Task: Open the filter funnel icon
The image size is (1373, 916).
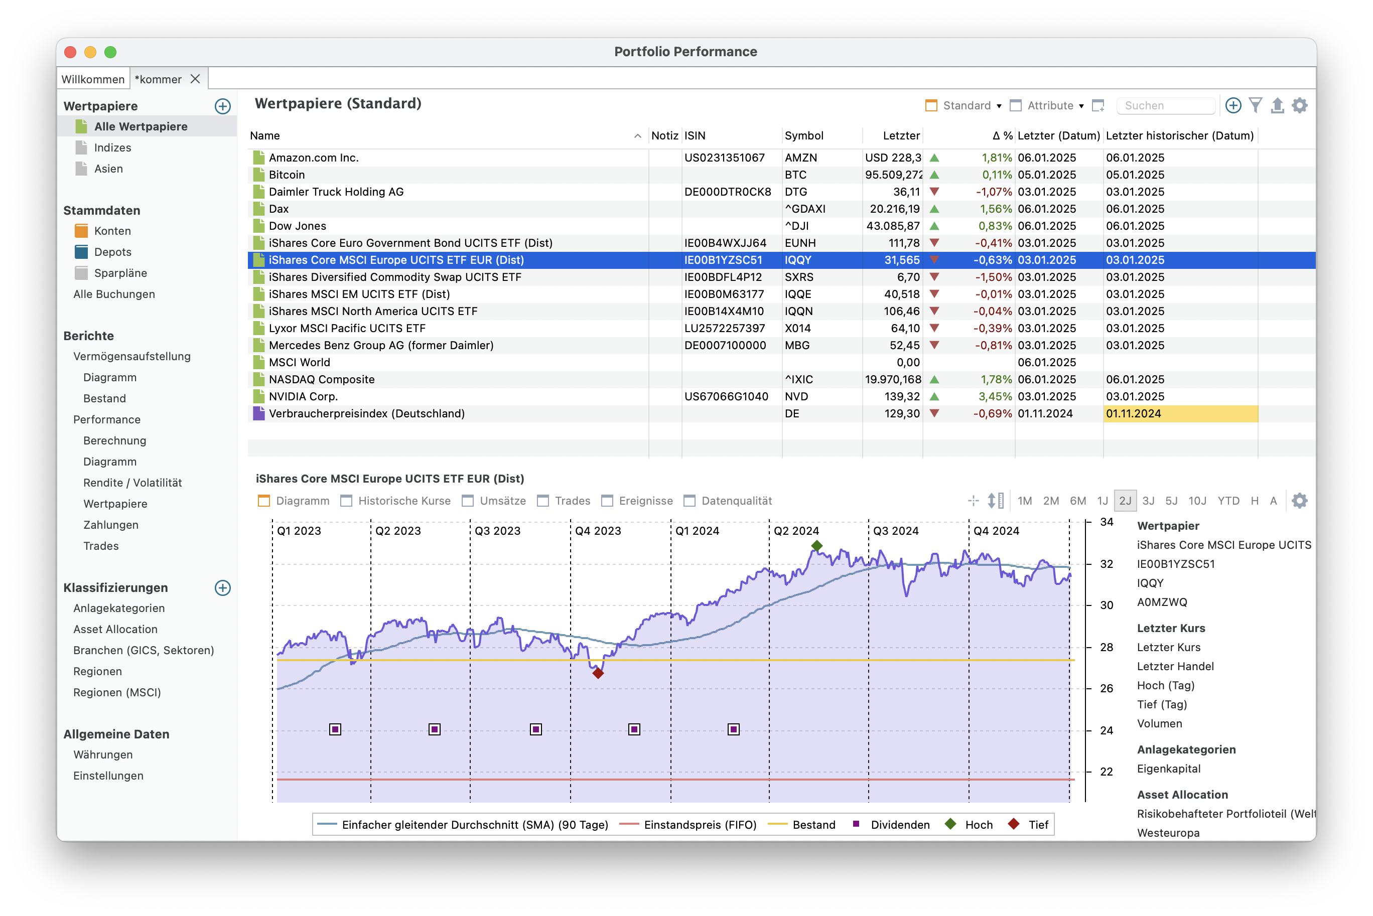Action: tap(1255, 105)
